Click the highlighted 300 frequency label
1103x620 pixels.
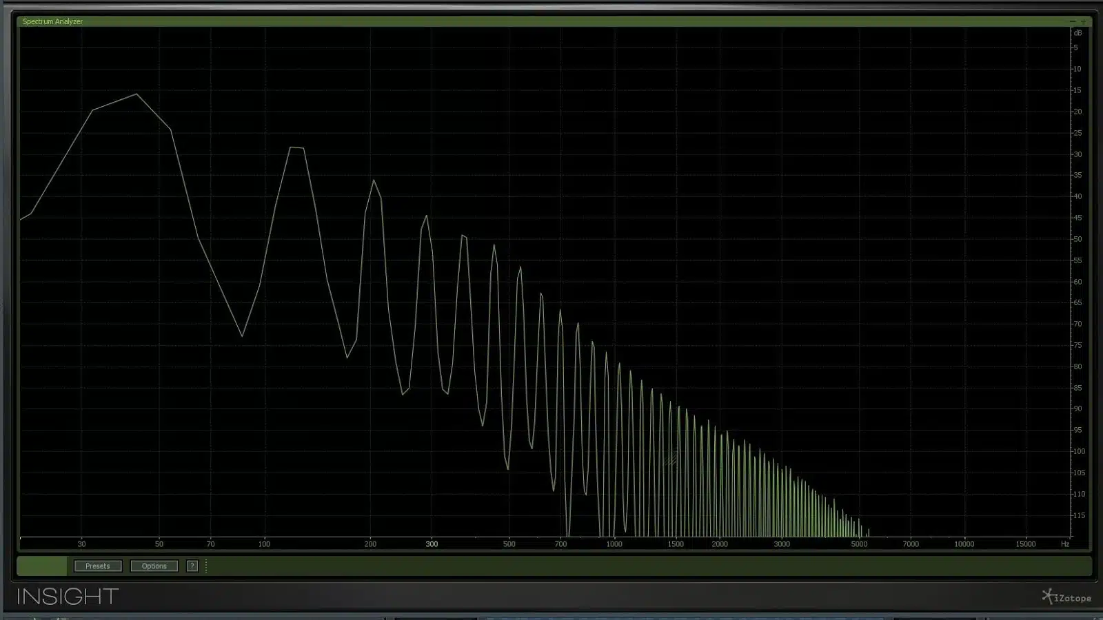pos(432,544)
